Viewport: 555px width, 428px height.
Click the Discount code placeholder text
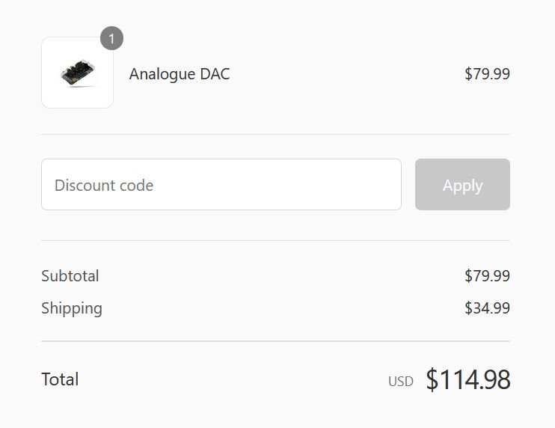104,186
